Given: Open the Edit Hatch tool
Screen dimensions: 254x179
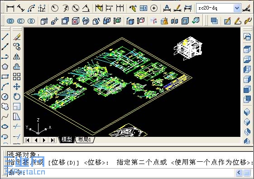Looking at the screenshot, I should [227, 21].
